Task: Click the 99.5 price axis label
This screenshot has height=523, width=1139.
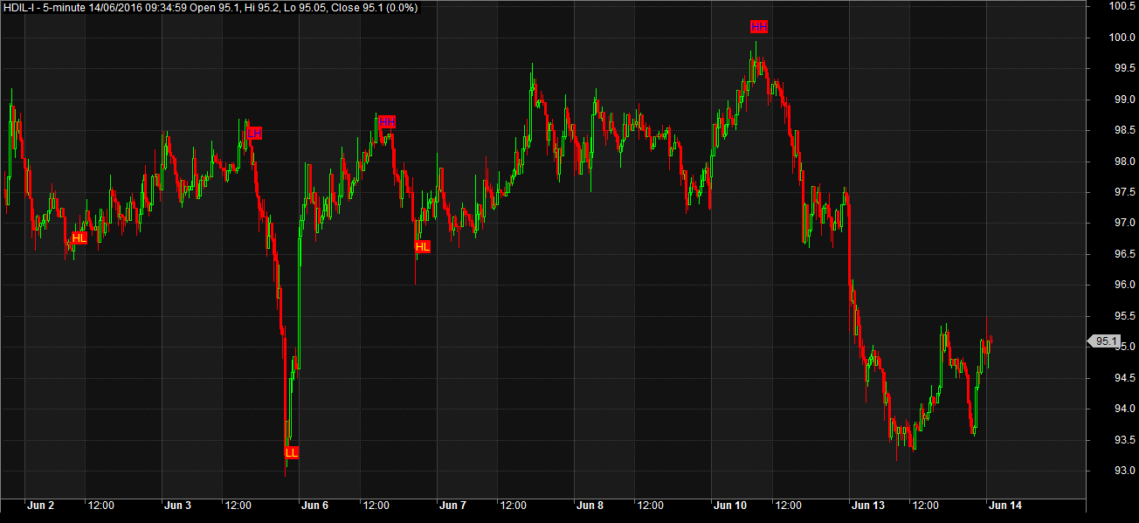Action: pos(1124,69)
